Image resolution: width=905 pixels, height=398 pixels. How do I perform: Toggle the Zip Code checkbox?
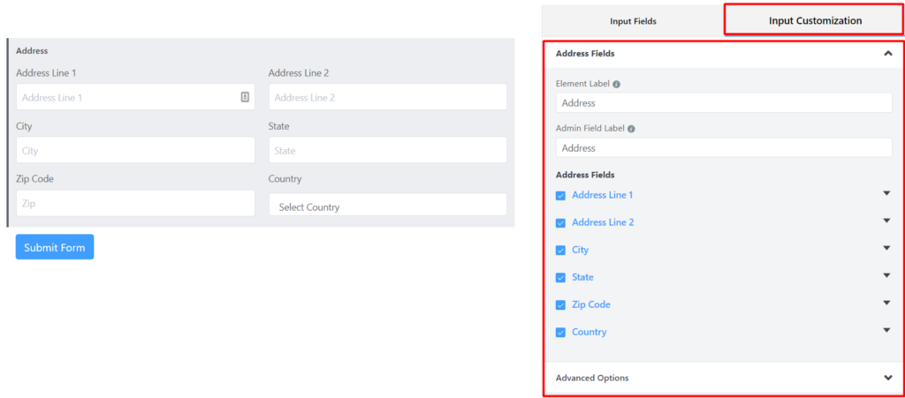[x=560, y=305]
